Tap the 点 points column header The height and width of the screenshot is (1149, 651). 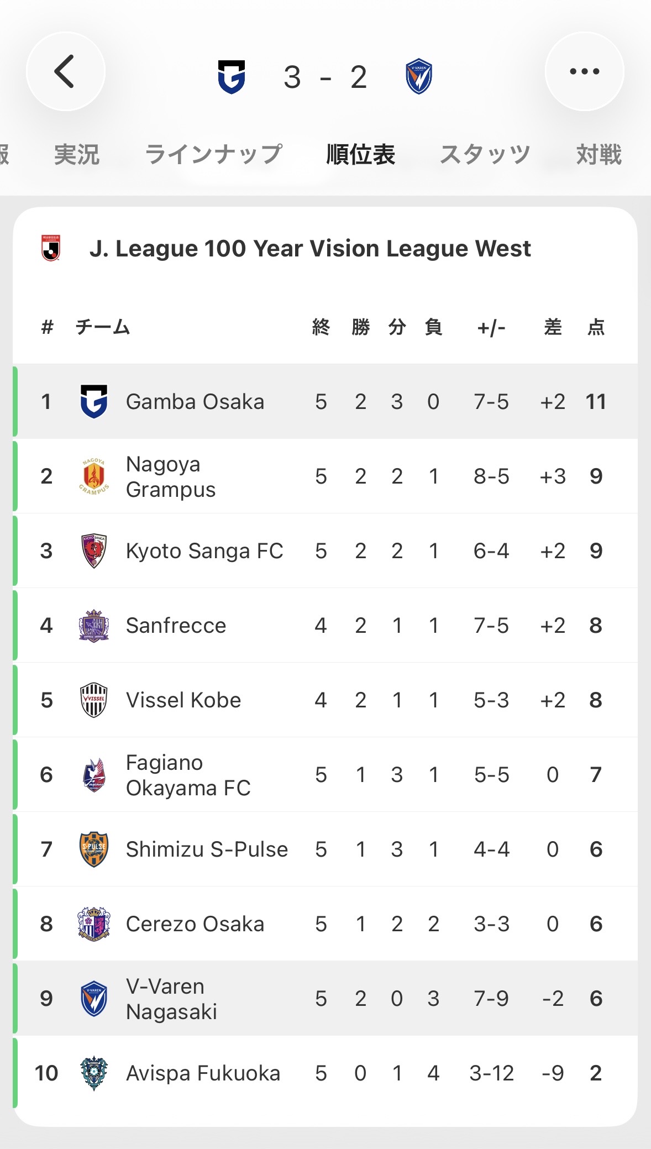point(596,327)
